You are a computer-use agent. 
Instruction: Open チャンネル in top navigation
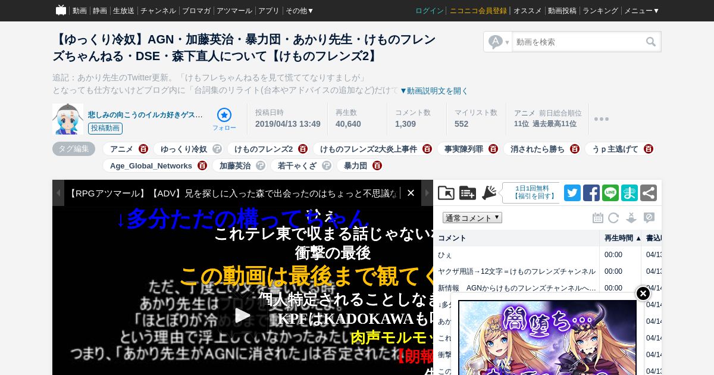(158, 11)
